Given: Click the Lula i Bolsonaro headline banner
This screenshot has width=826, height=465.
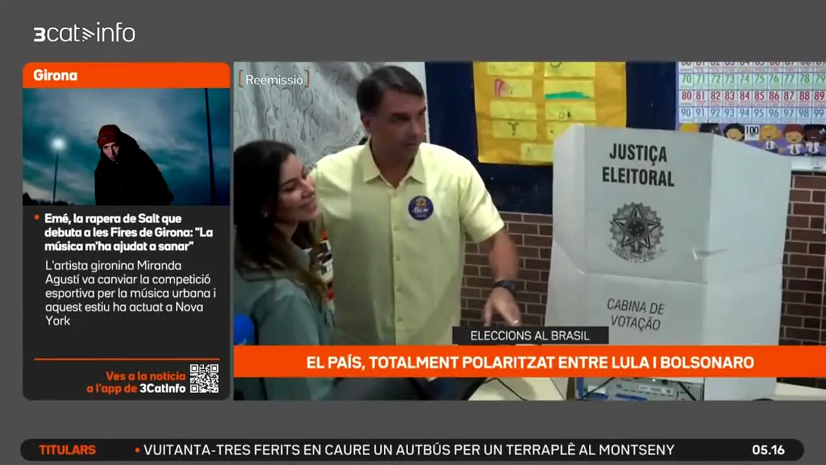Looking at the screenshot, I should click(x=529, y=362).
